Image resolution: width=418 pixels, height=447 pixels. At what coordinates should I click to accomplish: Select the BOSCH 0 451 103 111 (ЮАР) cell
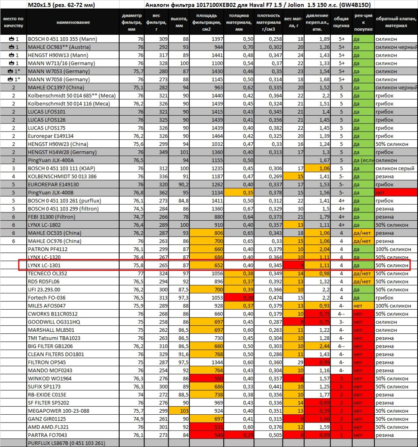[x=73, y=168]
